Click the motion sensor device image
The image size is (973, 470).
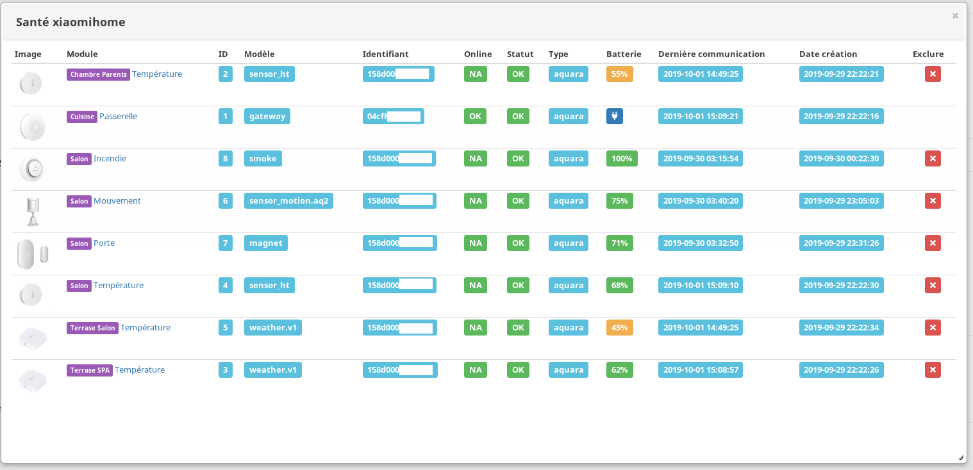click(x=32, y=211)
